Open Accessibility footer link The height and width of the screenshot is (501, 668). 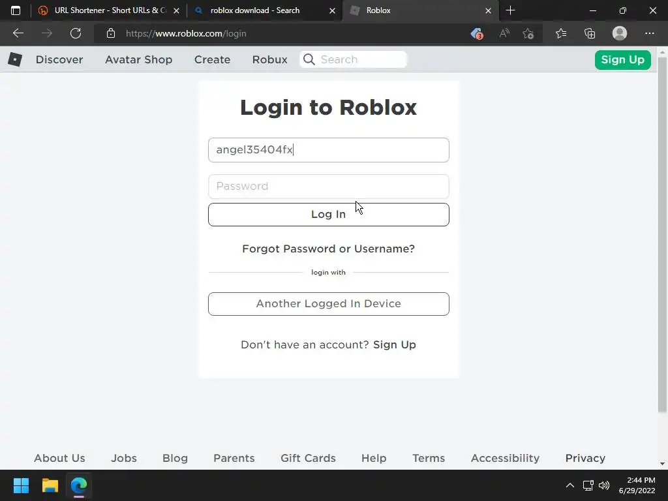click(505, 458)
